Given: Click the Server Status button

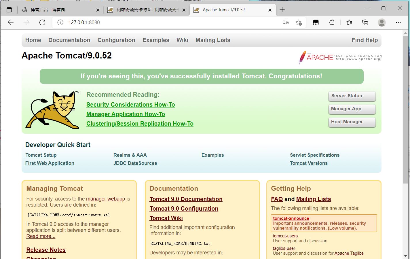Looking at the screenshot, I should tap(352, 96).
